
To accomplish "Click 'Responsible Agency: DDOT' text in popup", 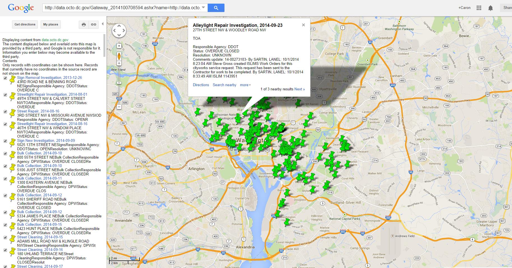I will (x=216, y=47).
